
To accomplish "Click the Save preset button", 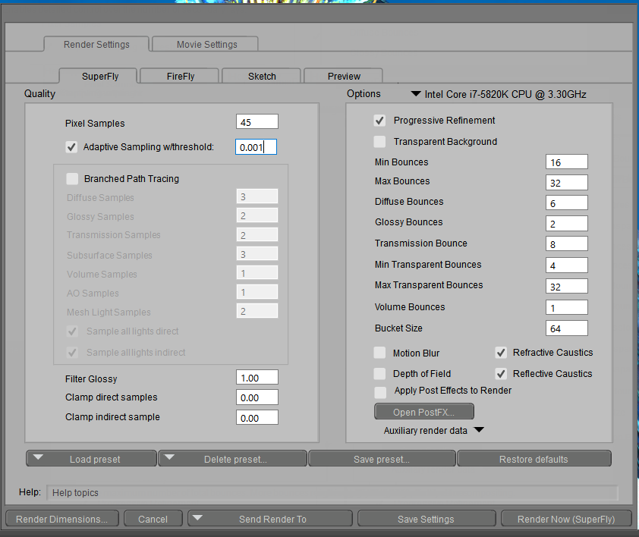I will (x=382, y=459).
